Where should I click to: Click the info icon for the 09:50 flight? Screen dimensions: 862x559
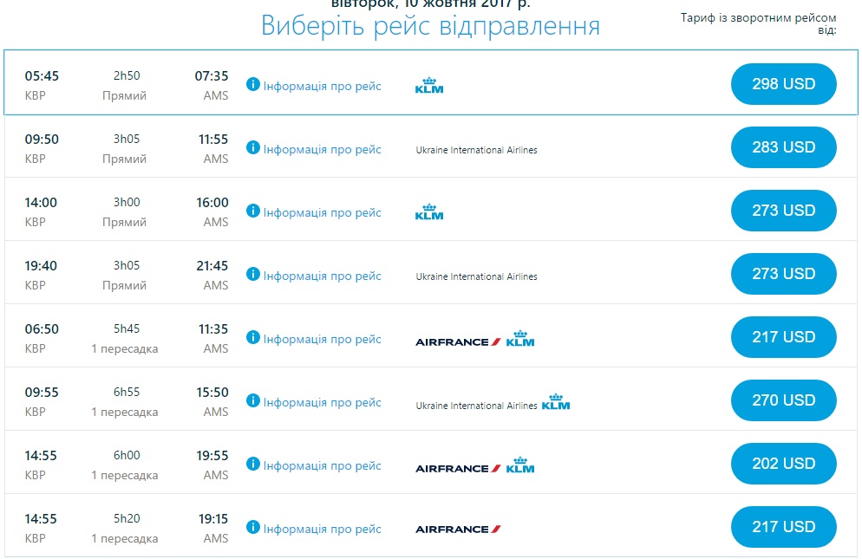click(253, 148)
